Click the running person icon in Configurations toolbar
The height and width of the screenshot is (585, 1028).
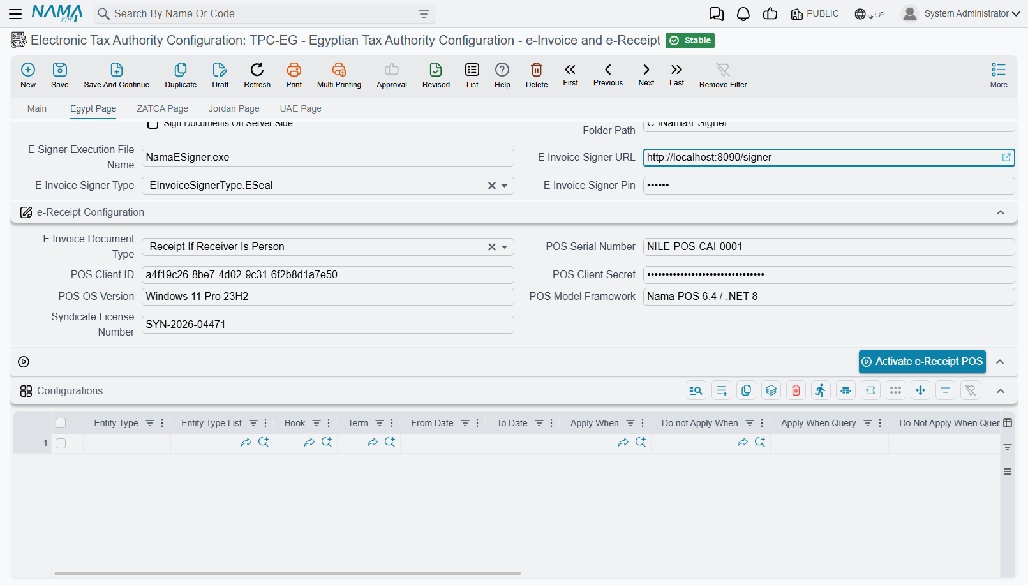(x=821, y=390)
